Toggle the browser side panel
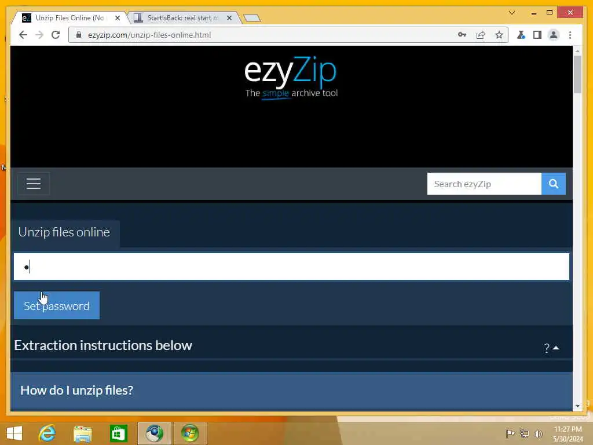Viewport: 593px width, 445px height. tap(537, 35)
